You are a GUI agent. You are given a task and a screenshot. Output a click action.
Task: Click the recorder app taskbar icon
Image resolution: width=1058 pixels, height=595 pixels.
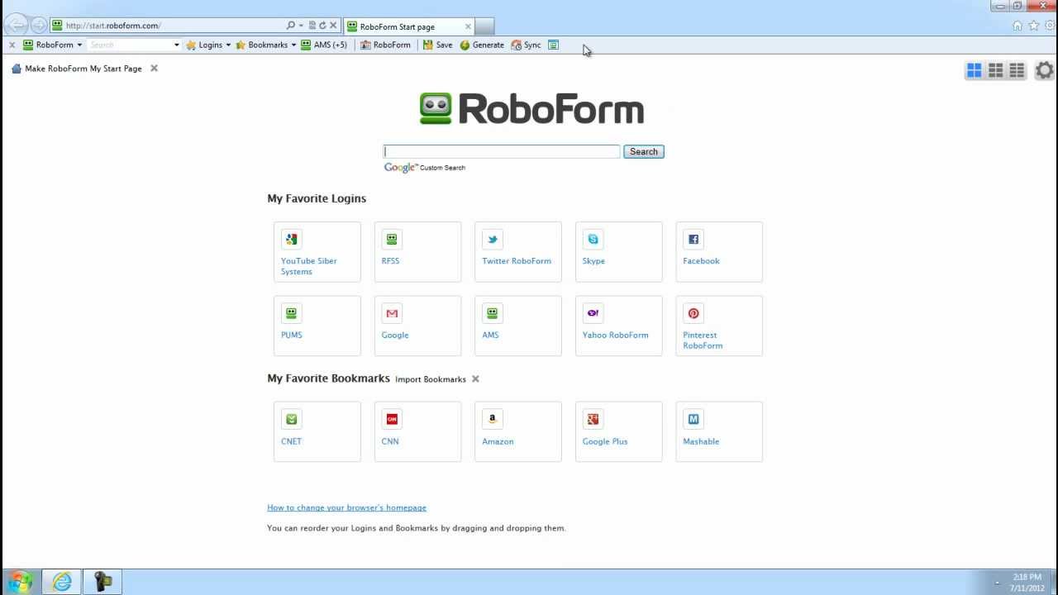pyautogui.click(x=102, y=582)
